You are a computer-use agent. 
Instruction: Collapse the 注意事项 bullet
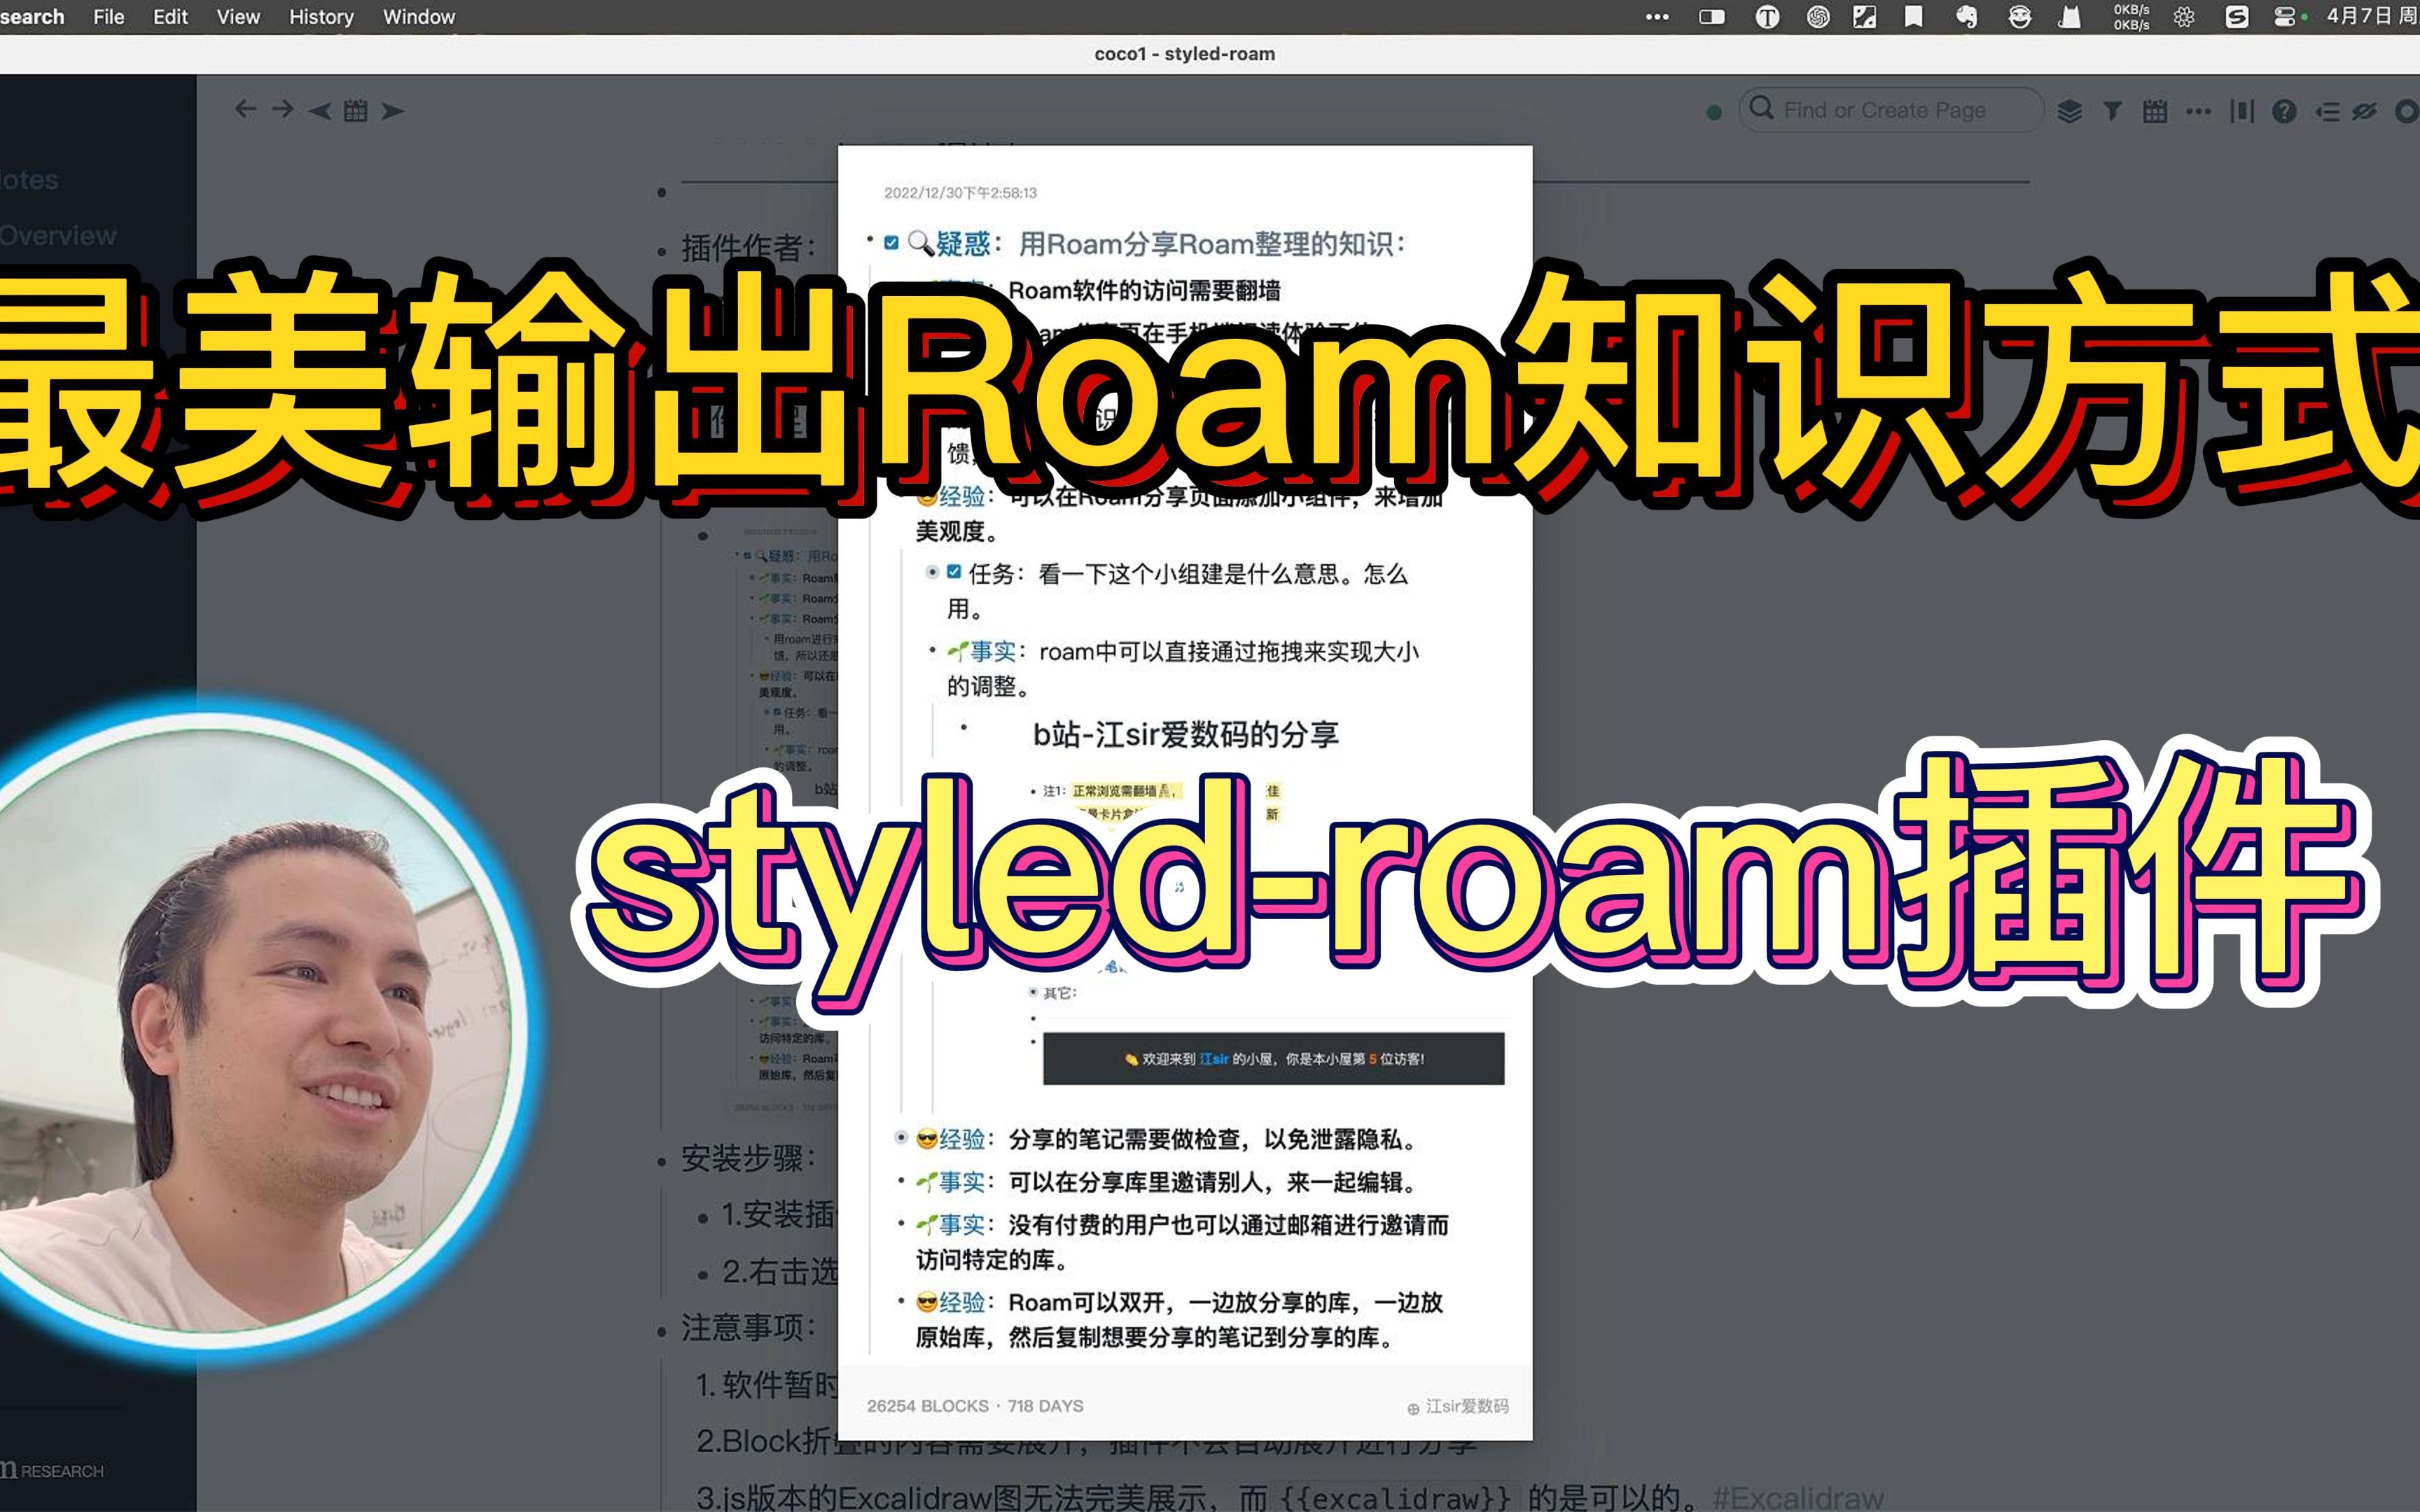coord(662,1331)
